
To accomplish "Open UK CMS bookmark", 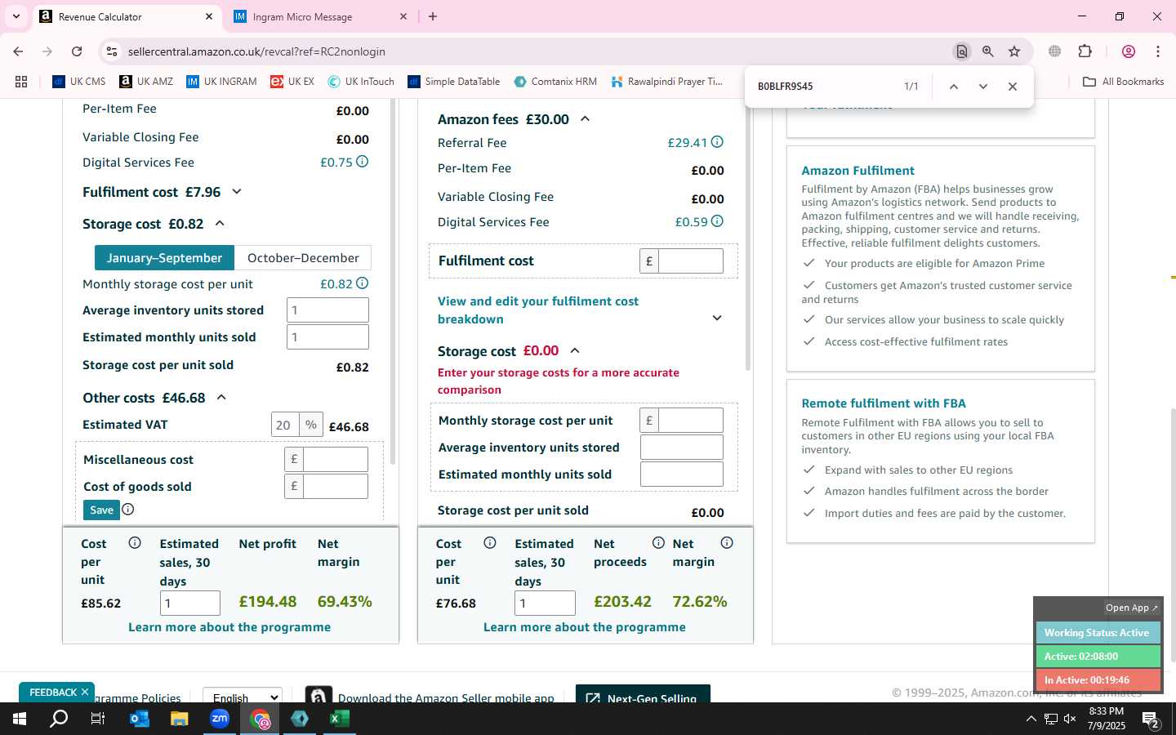I will pos(79,82).
